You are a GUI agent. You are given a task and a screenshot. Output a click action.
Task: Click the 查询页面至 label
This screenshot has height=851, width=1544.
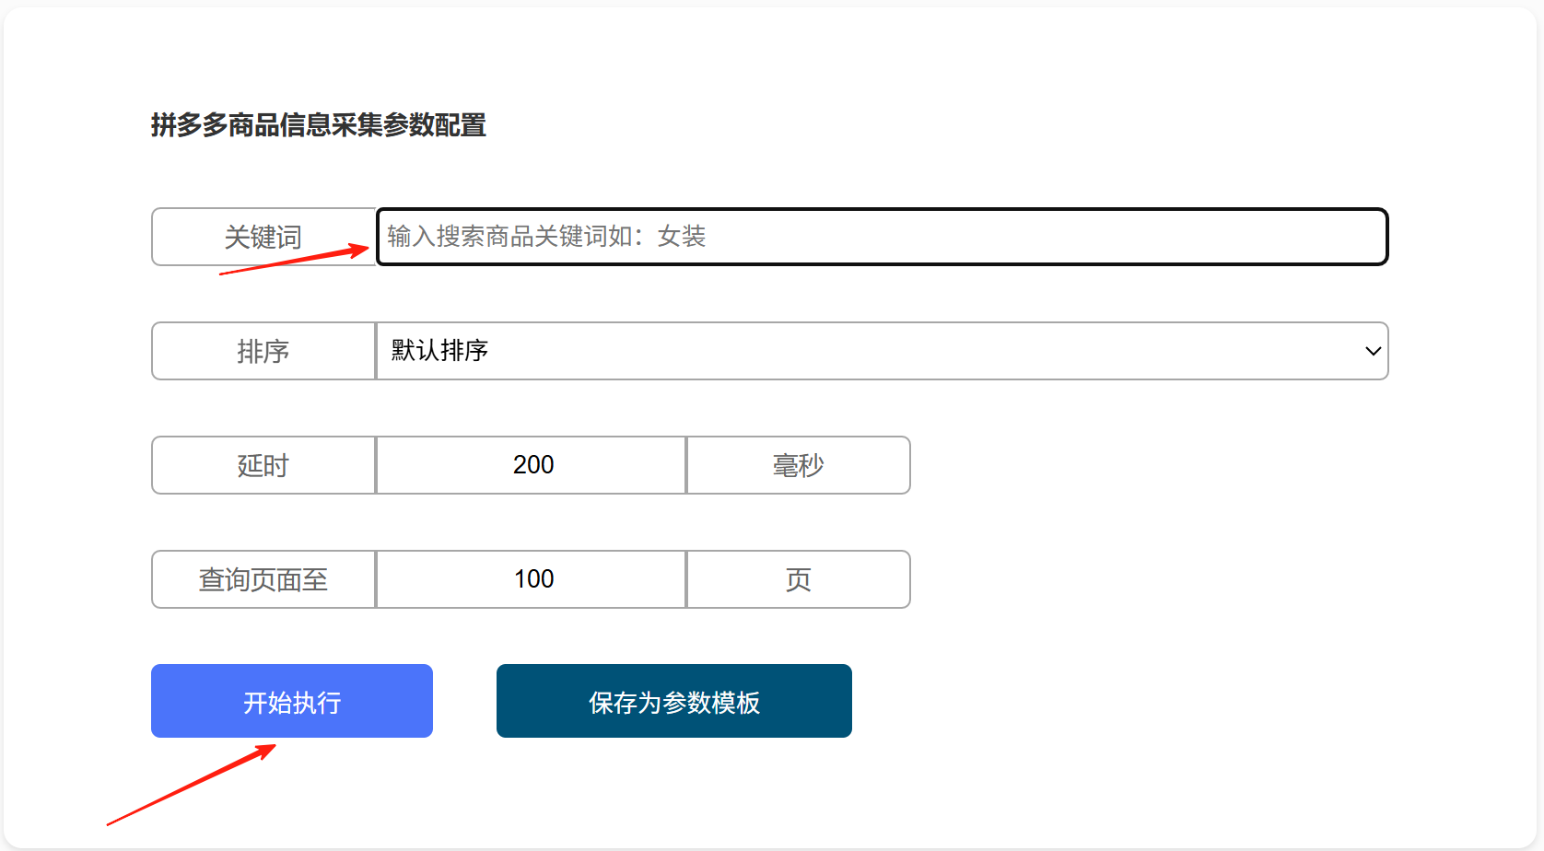tap(263, 579)
